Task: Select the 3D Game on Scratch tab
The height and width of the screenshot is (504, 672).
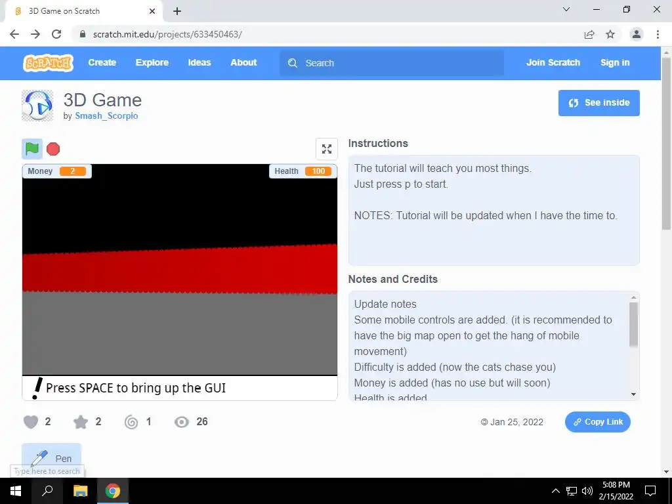Action: pyautogui.click(x=83, y=11)
